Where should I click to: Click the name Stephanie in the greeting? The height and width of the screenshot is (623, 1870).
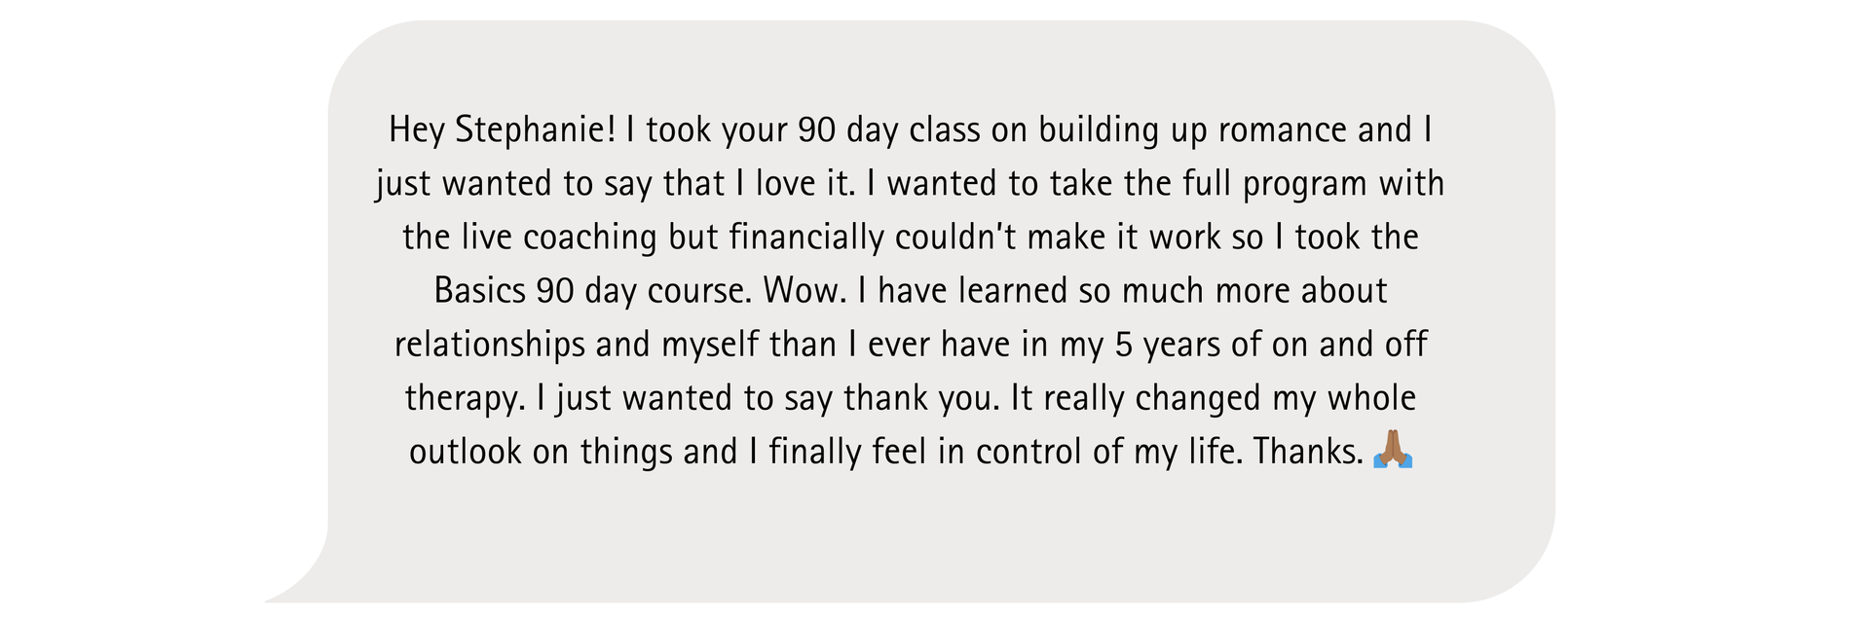(535, 129)
